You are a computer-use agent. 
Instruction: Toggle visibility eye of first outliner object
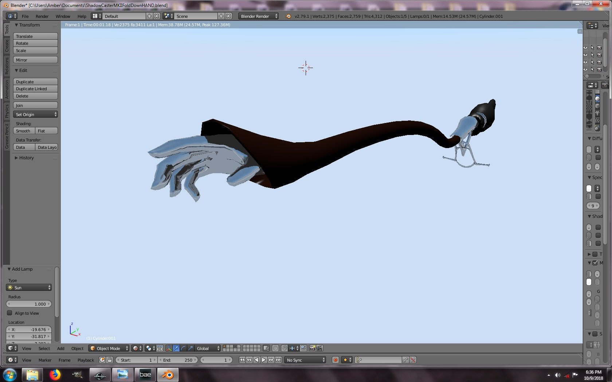click(x=585, y=48)
